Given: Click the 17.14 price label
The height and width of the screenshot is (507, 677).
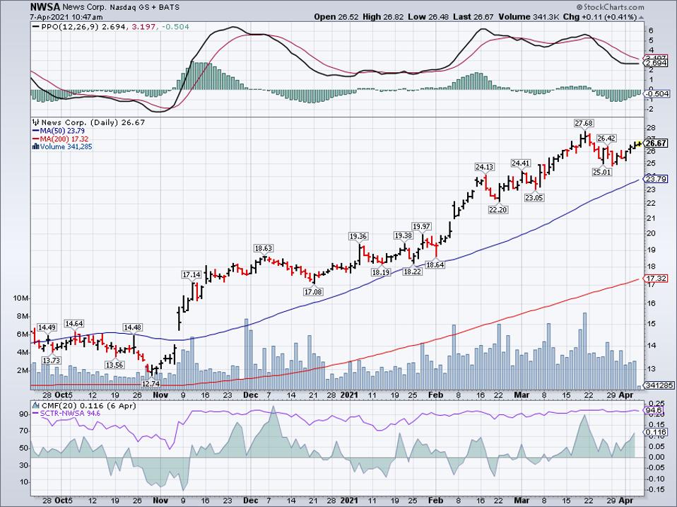Looking at the screenshot, I should (x=192, y=274).
